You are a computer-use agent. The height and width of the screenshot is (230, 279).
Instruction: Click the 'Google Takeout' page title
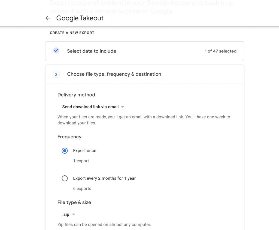[80, 18]
